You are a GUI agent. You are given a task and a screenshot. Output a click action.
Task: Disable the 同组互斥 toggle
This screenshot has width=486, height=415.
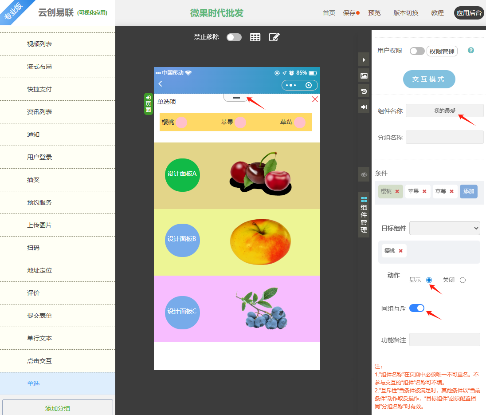[x=417, y=308]
